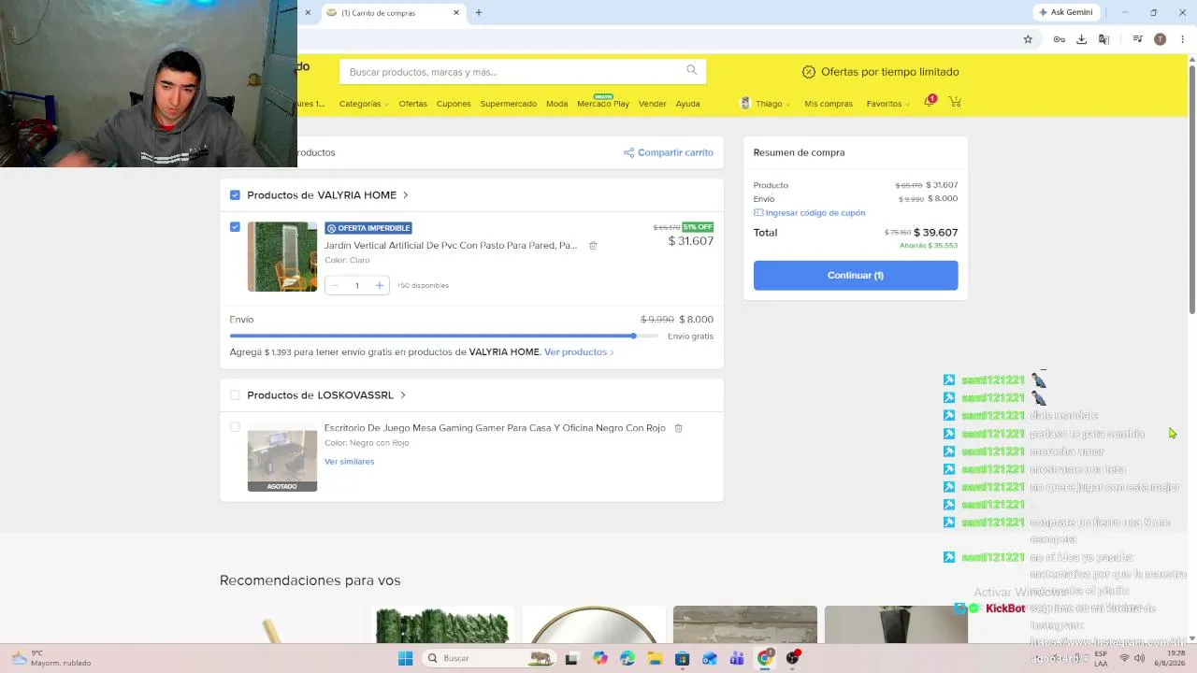The height and width of the screenshot is (673, 1197).
Task: Click Ver productos for VALYRIA HOME
Action: pyautogui.click(x=579, y=352)
